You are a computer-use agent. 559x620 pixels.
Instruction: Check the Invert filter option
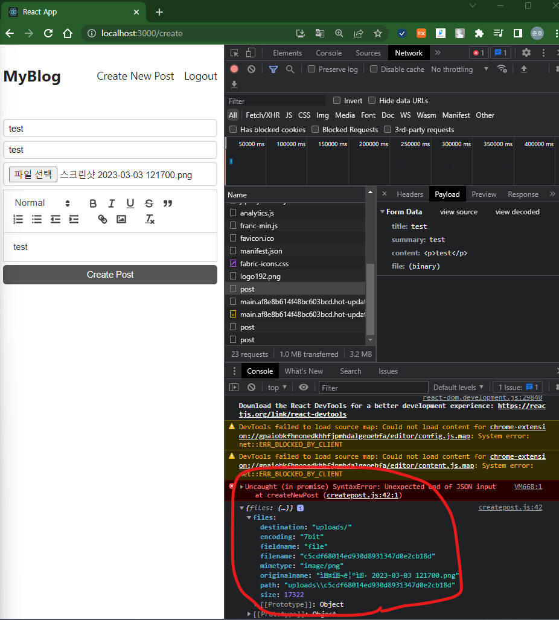tap(337, 100)
